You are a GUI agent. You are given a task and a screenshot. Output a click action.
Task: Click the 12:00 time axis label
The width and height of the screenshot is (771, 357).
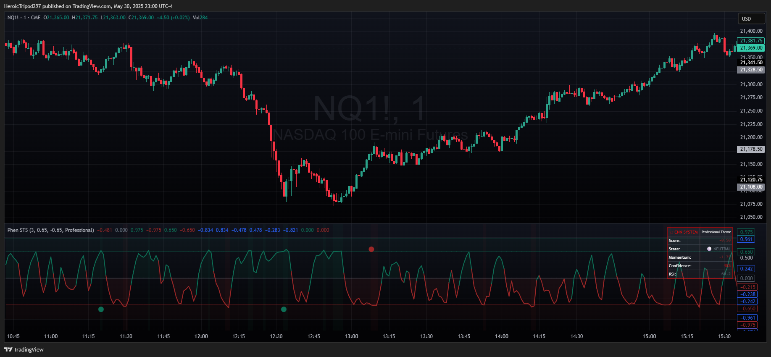pos(201,336)
